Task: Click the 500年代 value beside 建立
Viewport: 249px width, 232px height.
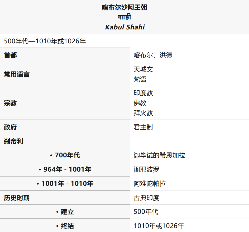Action: coord(146,212)
